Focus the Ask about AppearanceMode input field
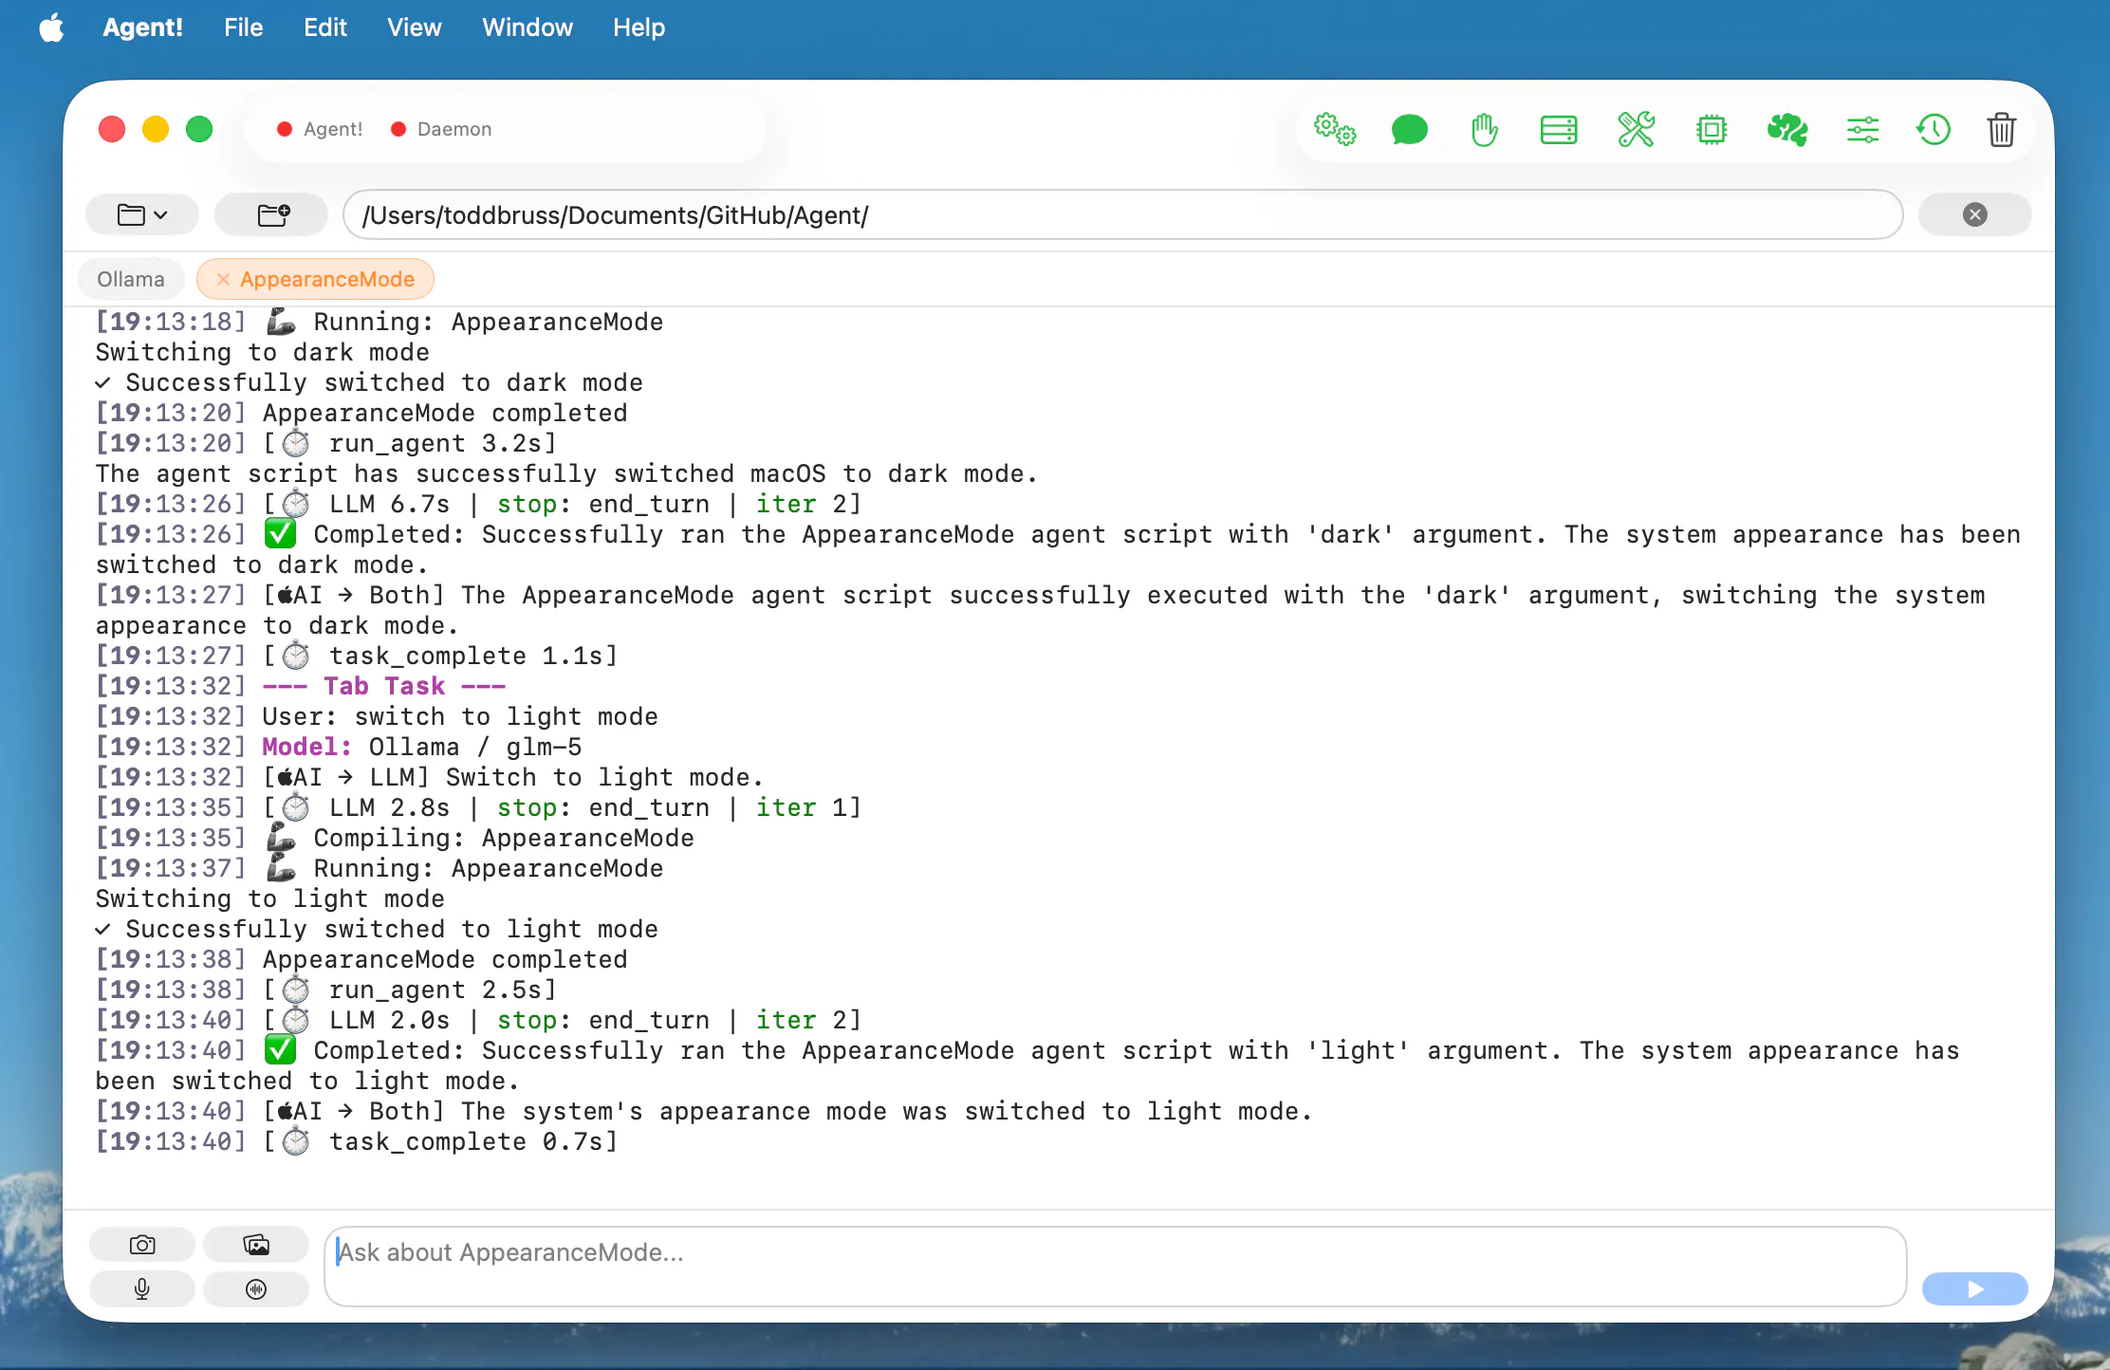Screen dimensions: 2110x1370 click(x=1116, y=1267)
